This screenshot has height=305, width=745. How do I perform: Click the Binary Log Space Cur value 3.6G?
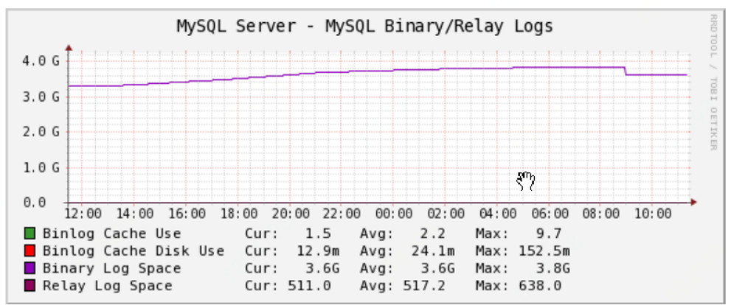point(322,268)
